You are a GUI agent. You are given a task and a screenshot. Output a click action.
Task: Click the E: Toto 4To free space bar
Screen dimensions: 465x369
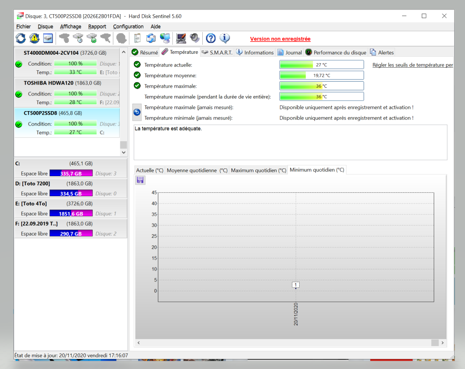click(x=71, y=214)
